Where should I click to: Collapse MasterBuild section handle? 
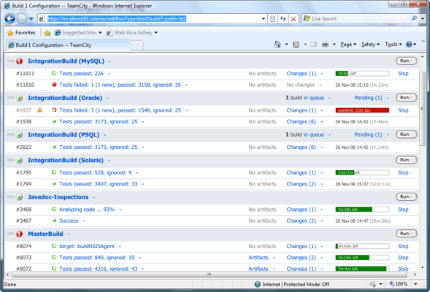(10, 234)
